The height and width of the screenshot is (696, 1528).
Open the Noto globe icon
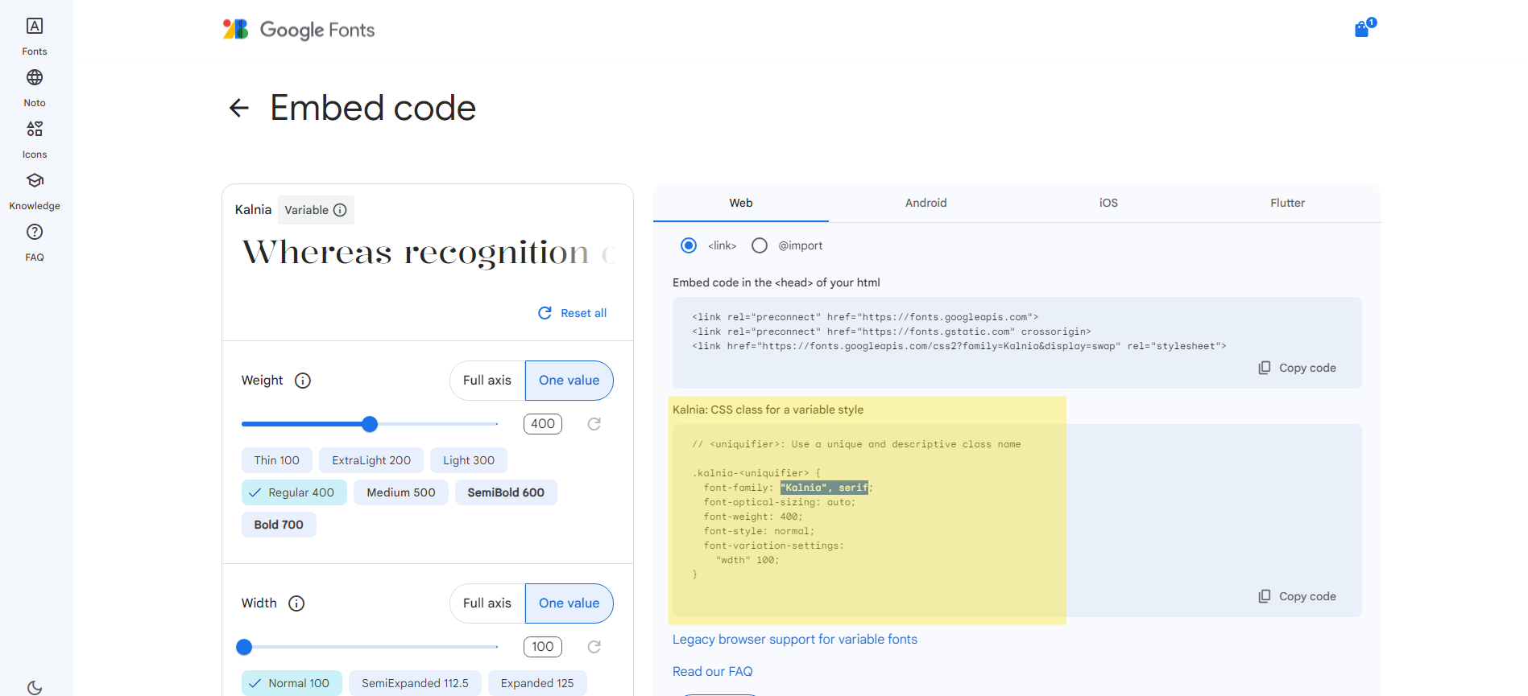click(35, 77)
